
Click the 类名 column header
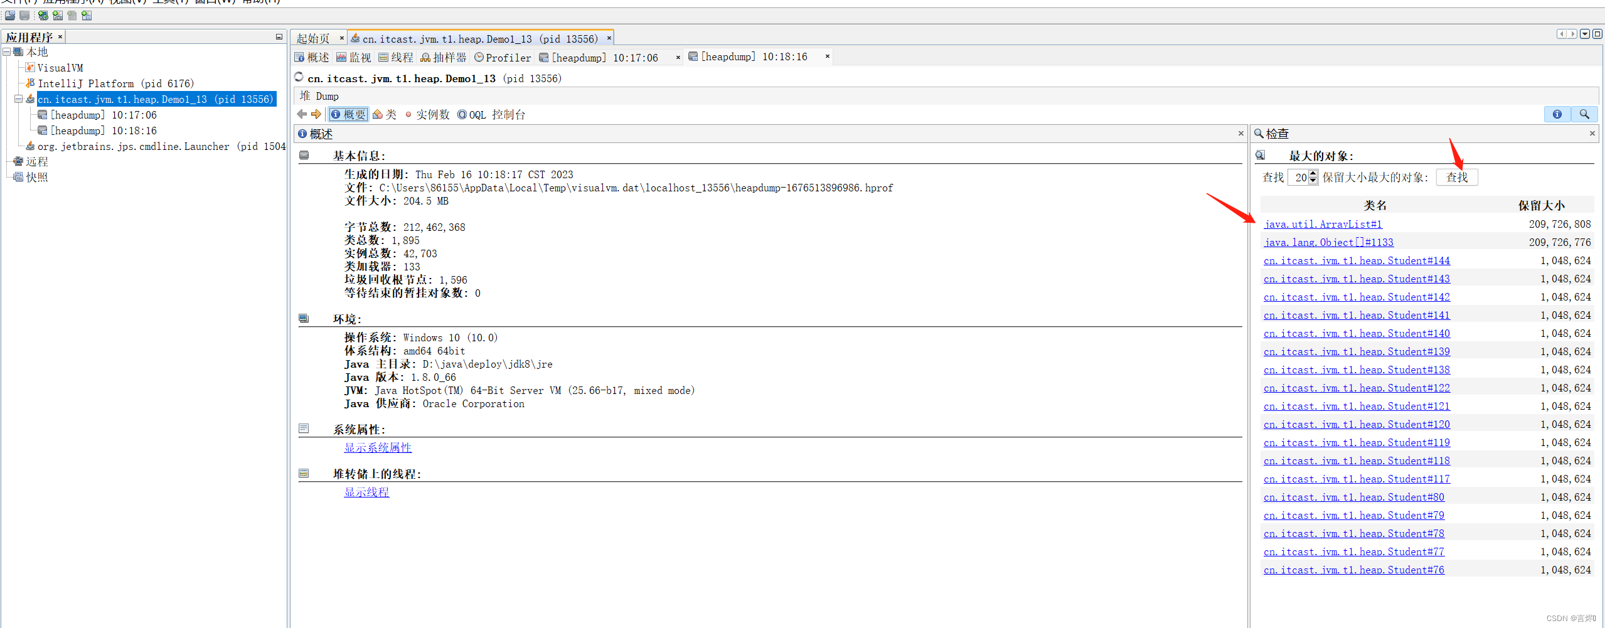1375,205
